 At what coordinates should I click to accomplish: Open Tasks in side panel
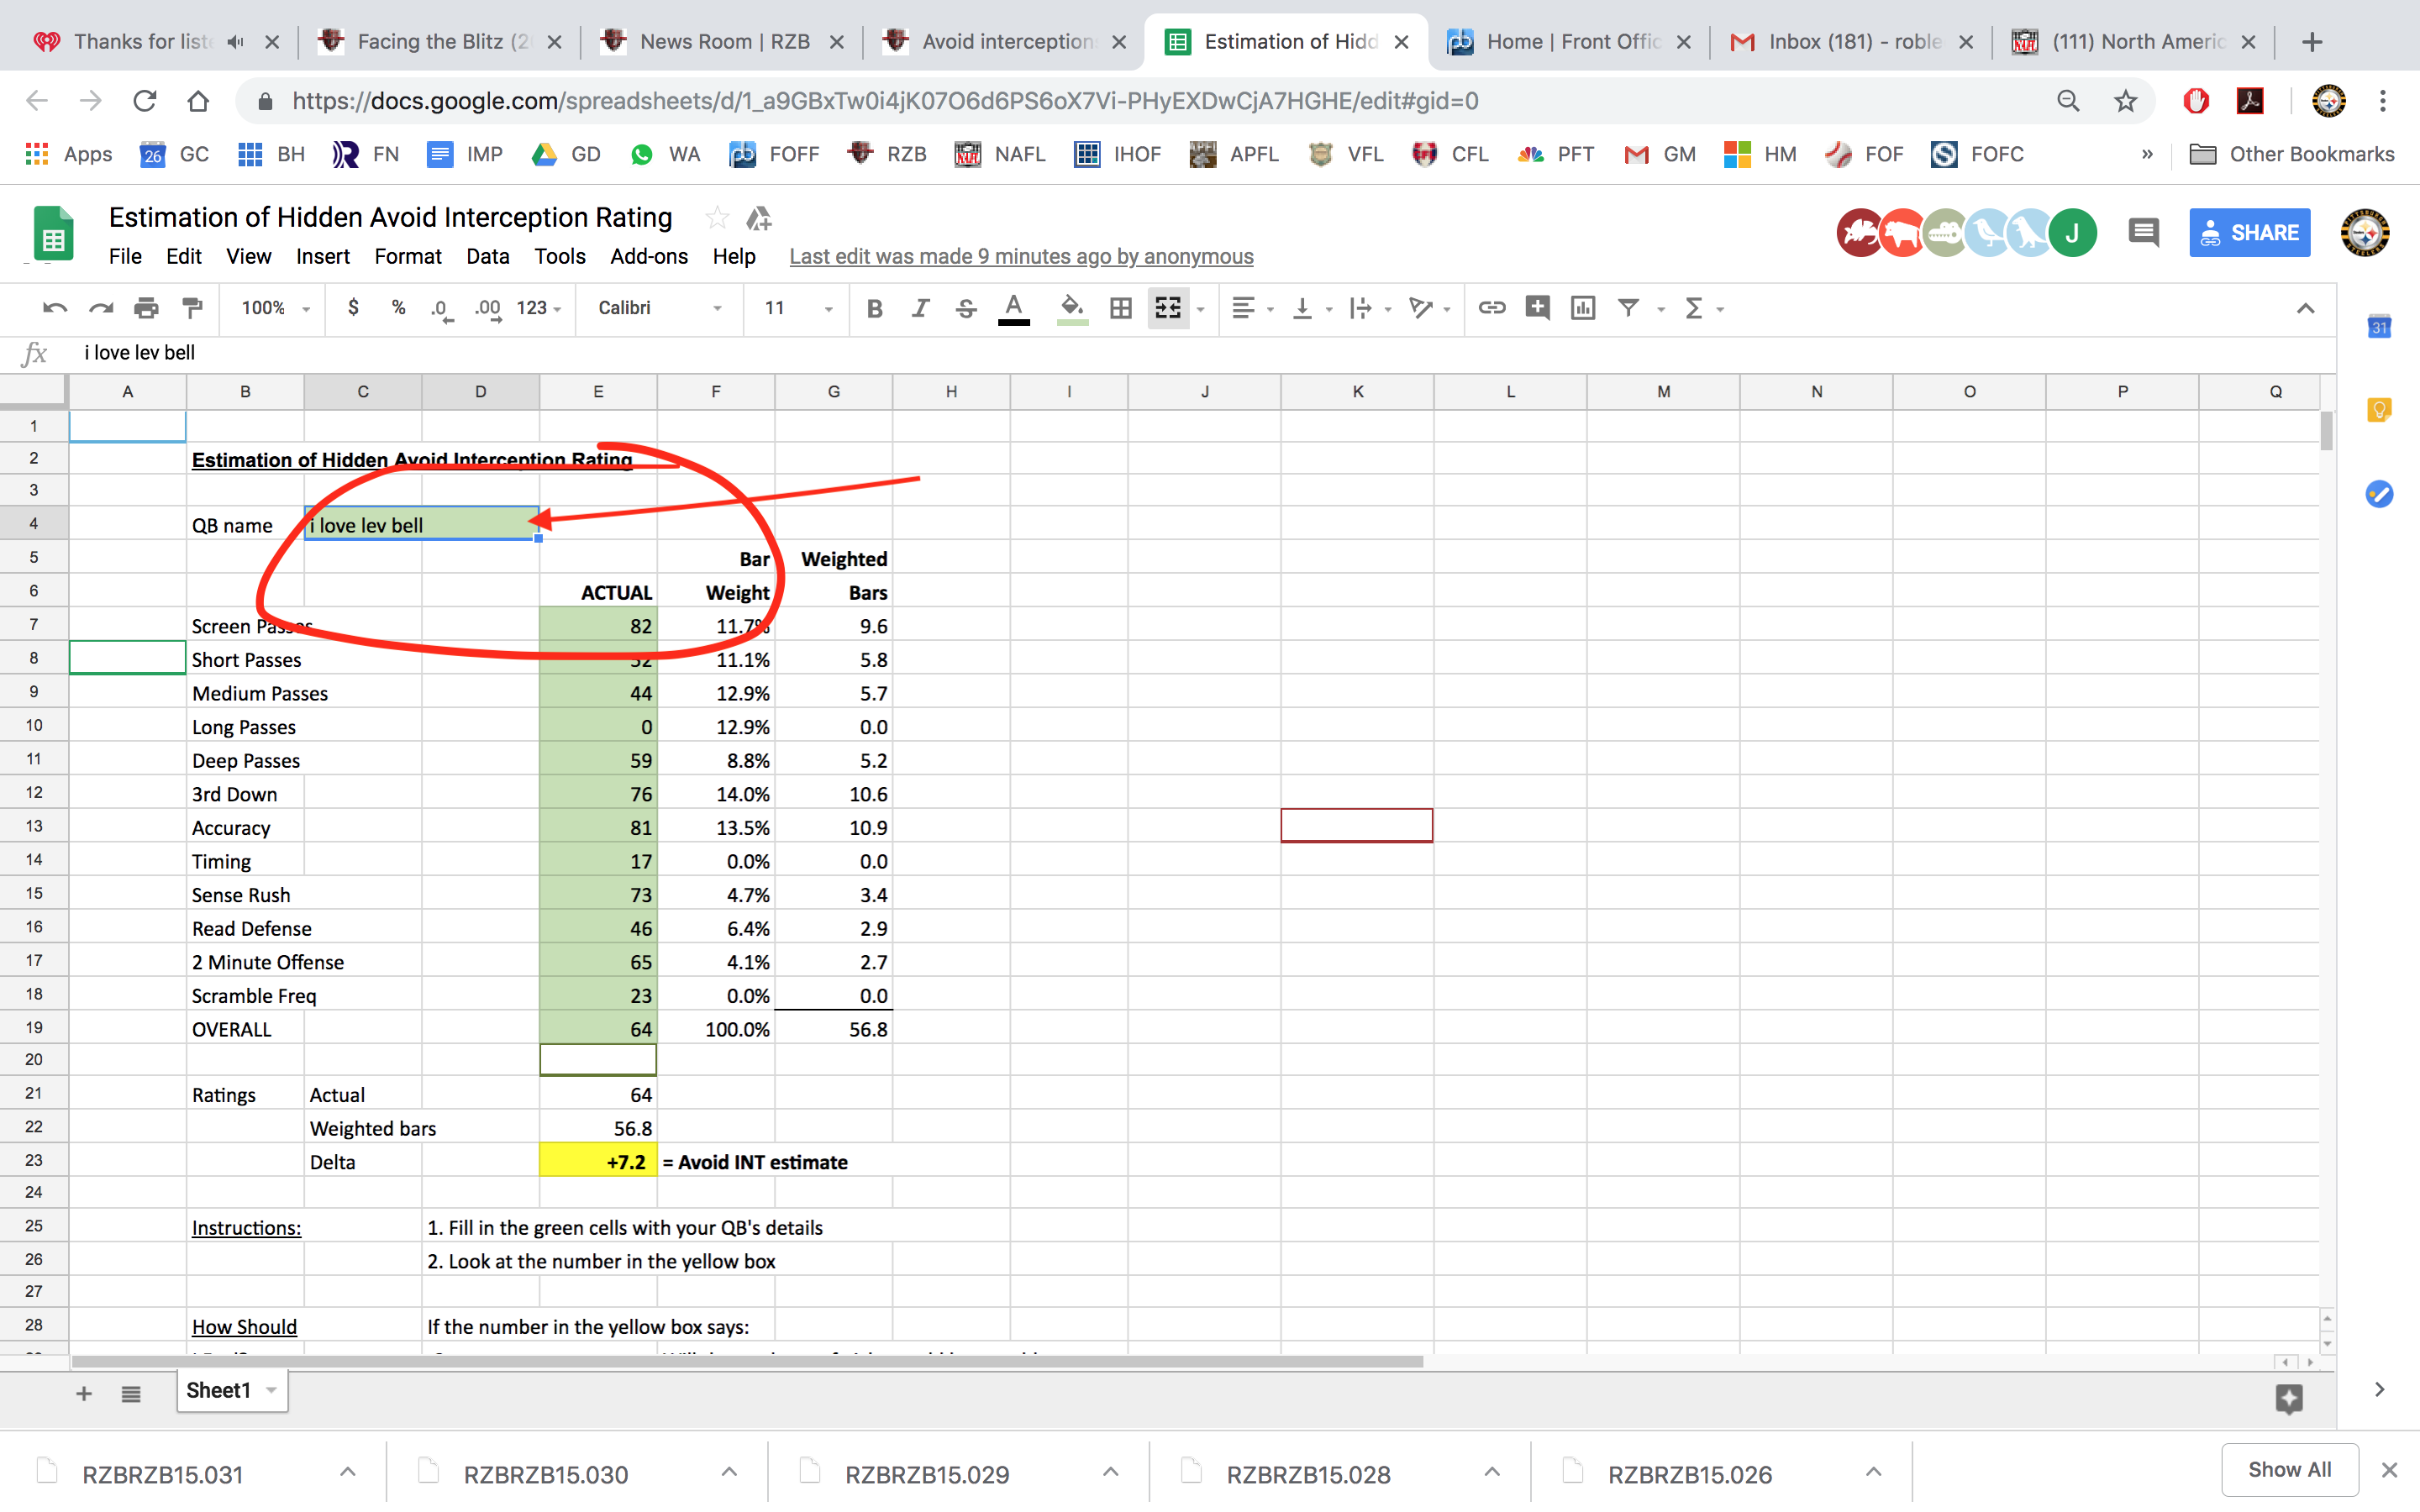coord(2379,493)
